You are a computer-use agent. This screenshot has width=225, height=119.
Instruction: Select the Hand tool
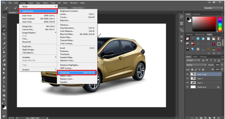(x=4, y=95)
